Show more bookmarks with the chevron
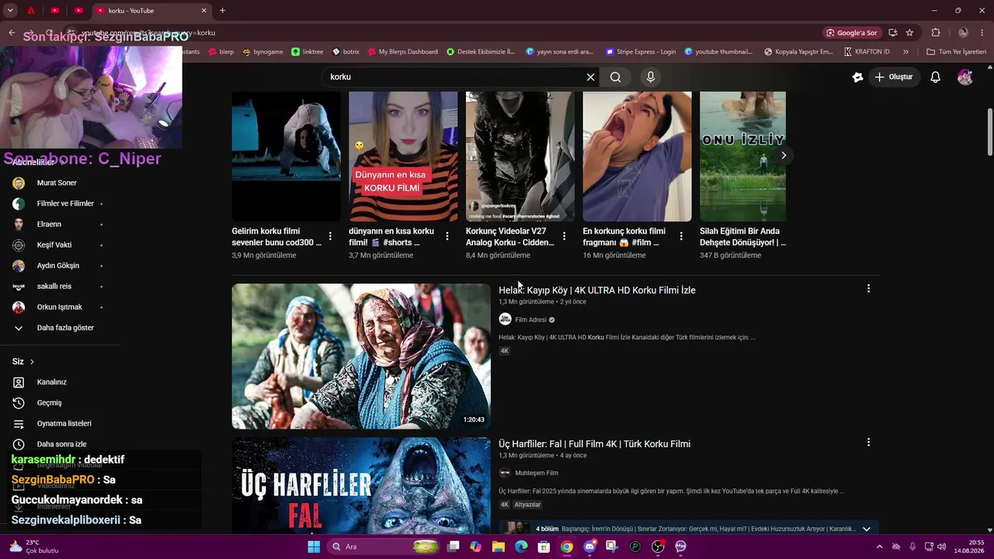 [905, 52]
